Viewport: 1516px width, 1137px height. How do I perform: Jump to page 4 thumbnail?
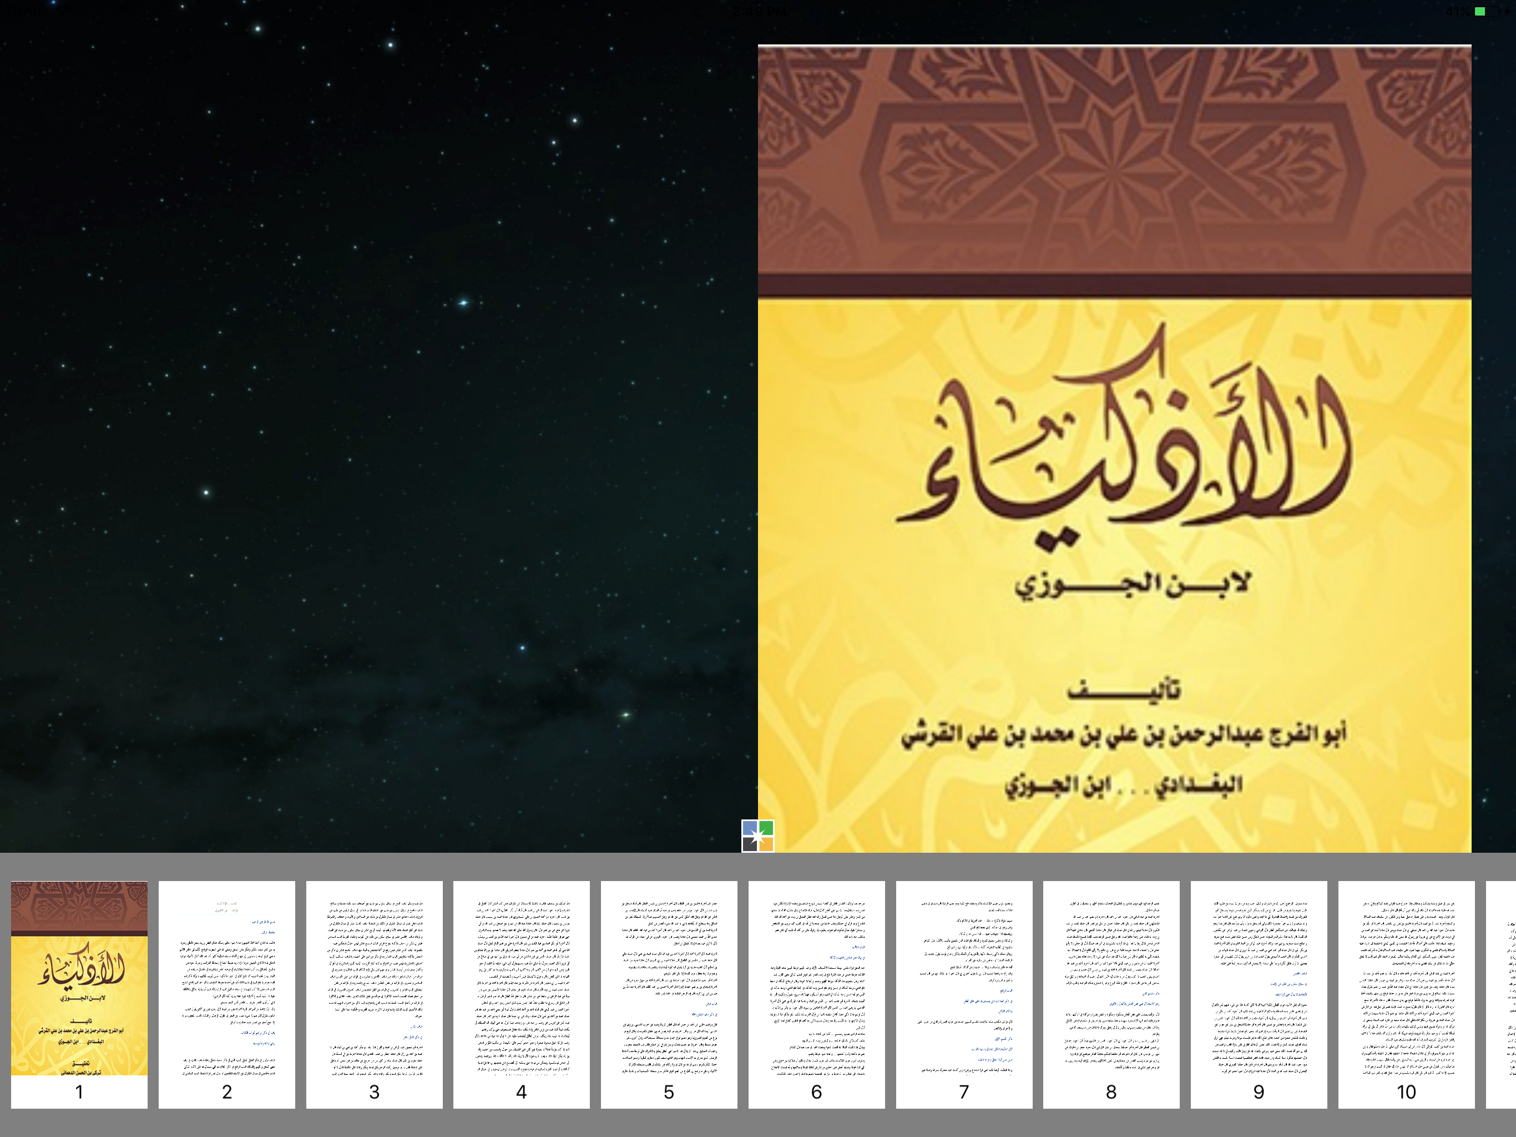click(522, 994)
